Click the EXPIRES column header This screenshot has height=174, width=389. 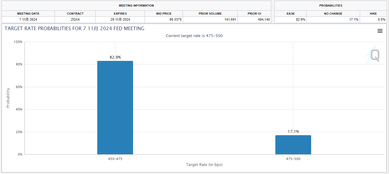click(120, 14)
